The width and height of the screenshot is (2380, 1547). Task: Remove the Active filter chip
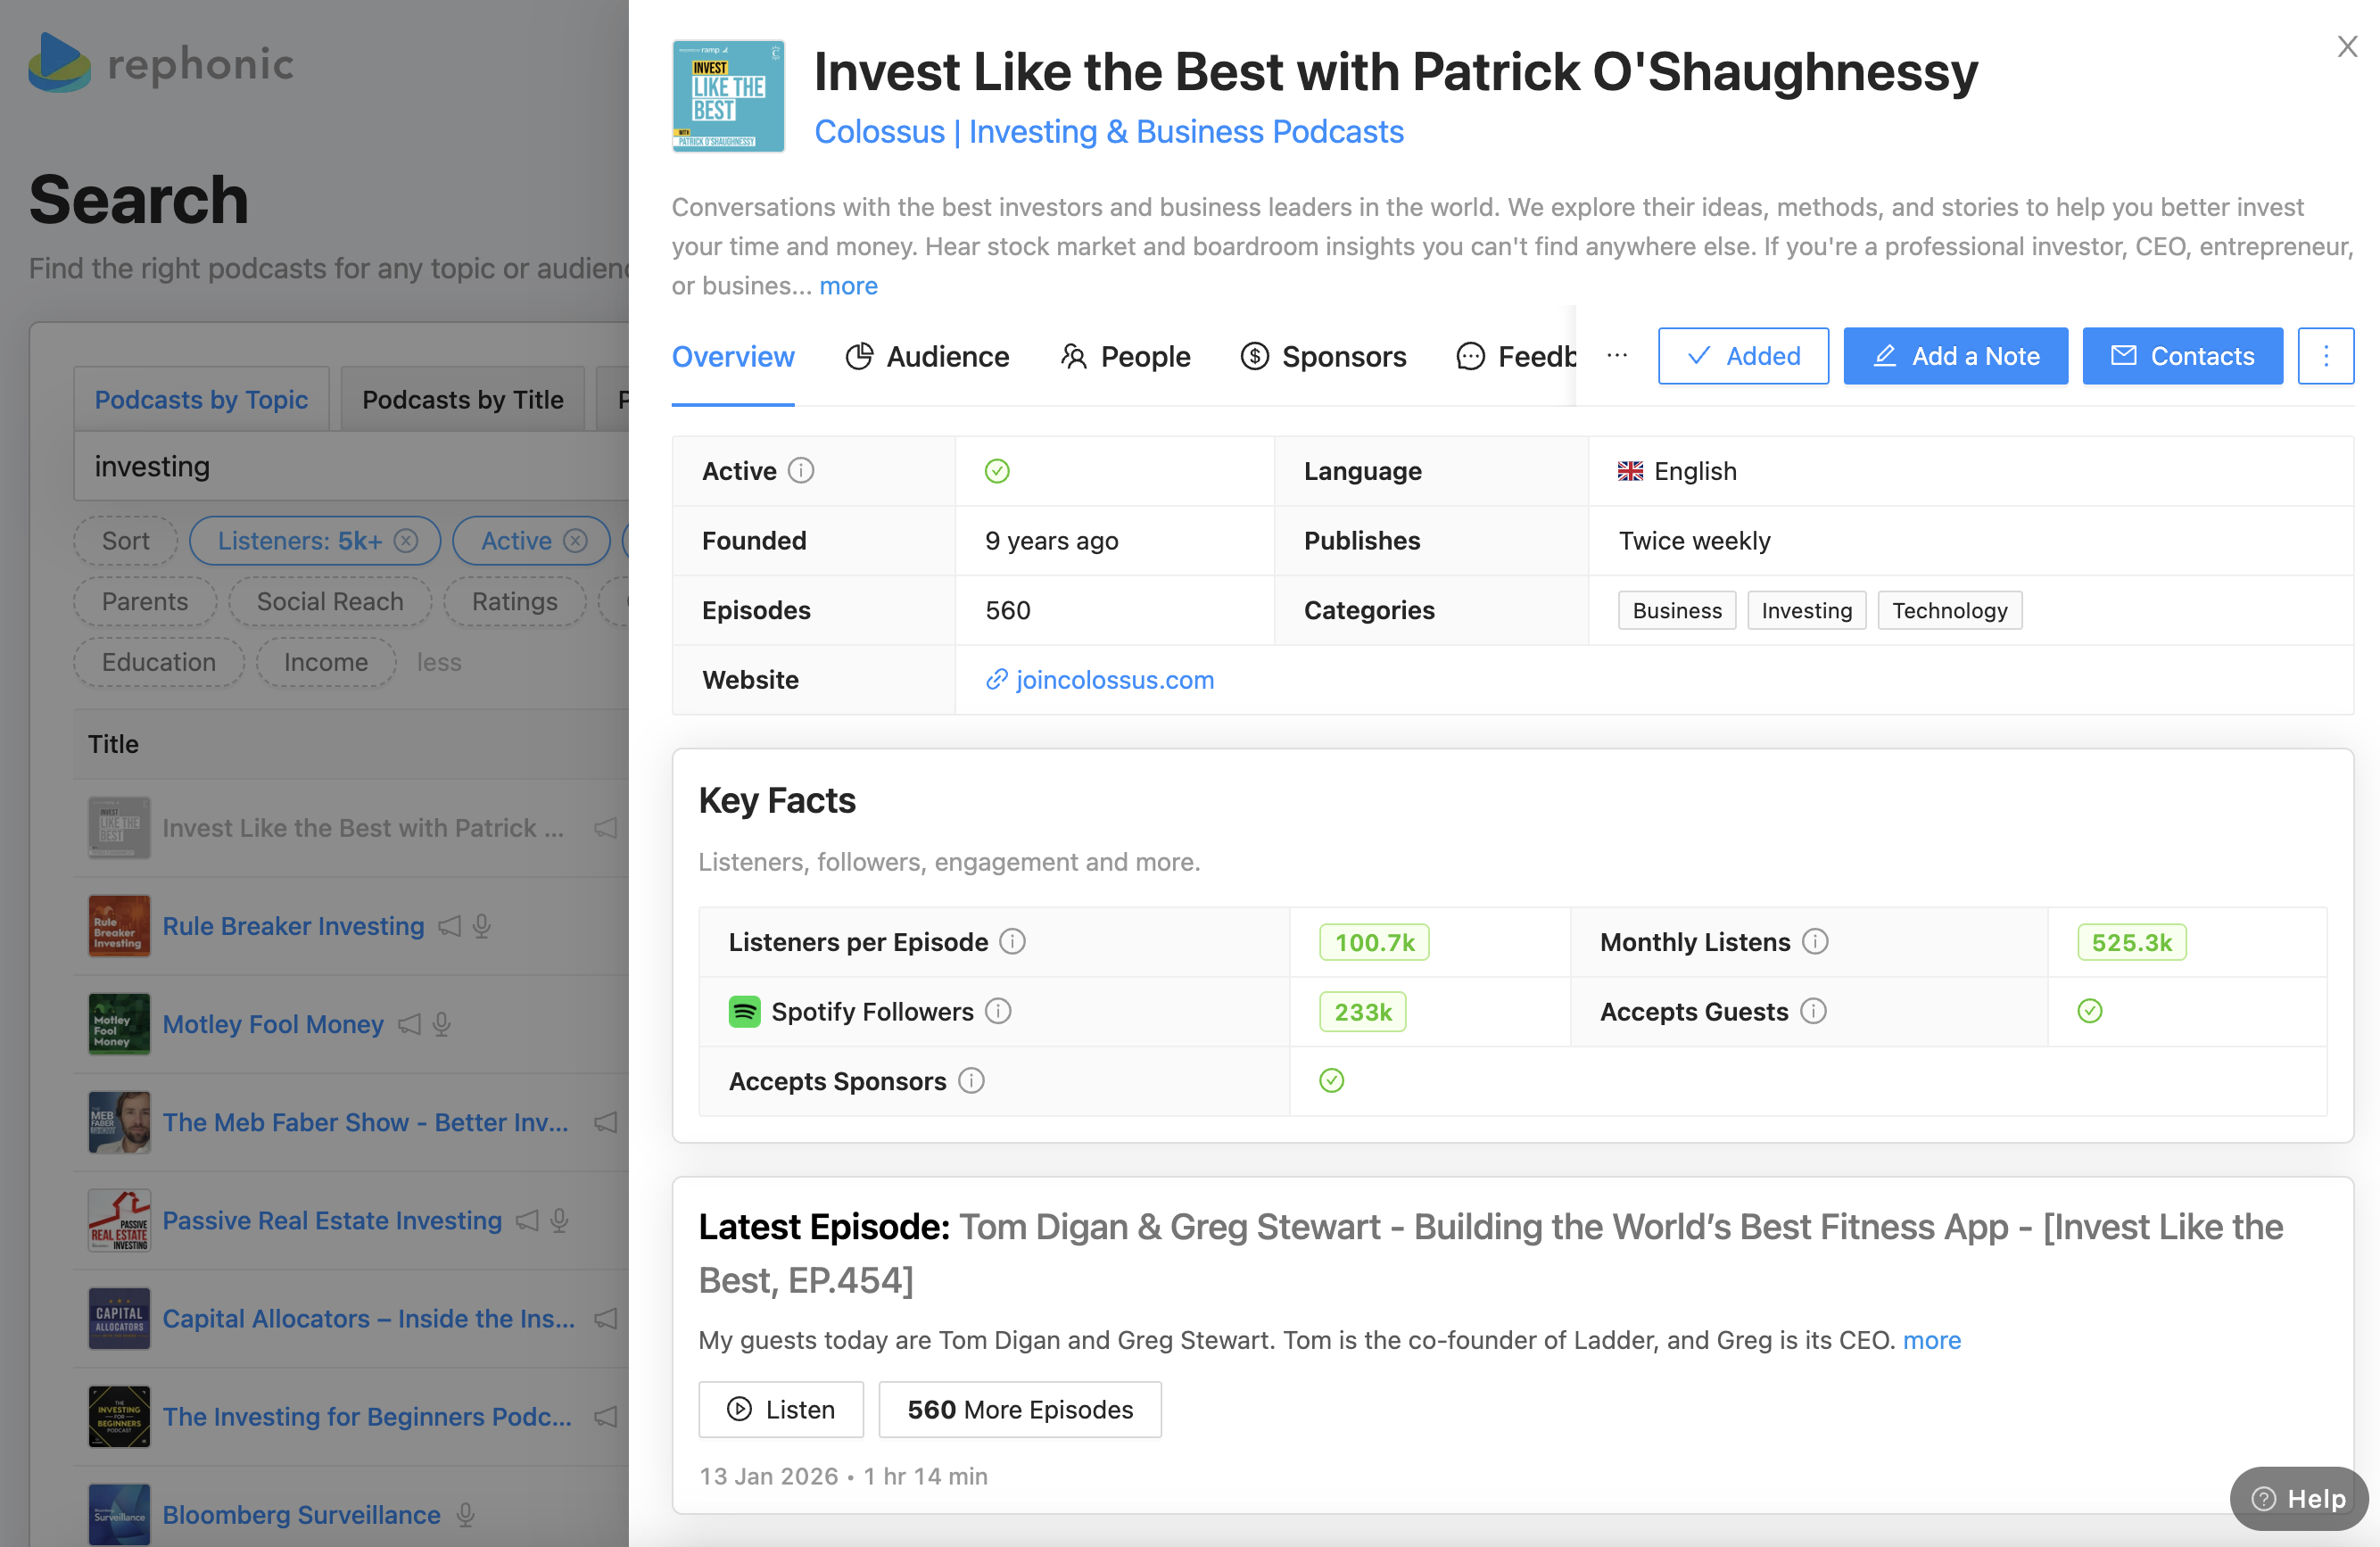(x=575, y=541)
